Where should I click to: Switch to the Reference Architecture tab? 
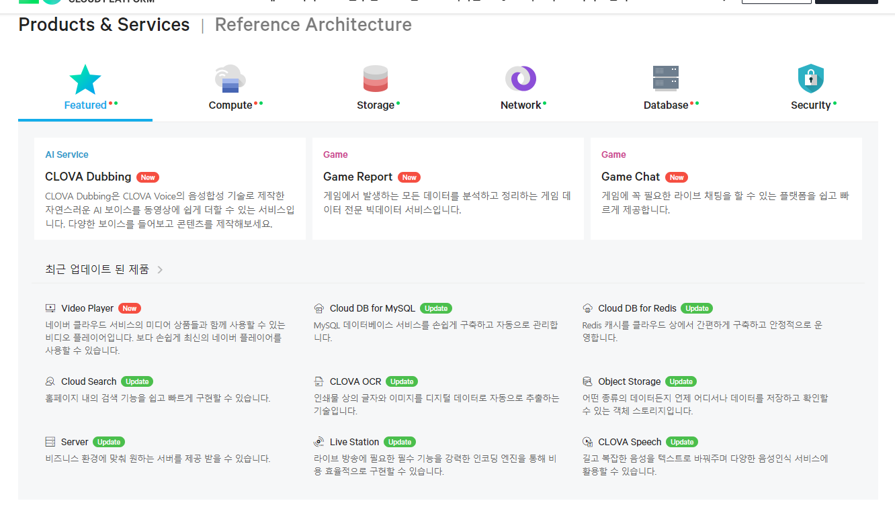[313, 25]
